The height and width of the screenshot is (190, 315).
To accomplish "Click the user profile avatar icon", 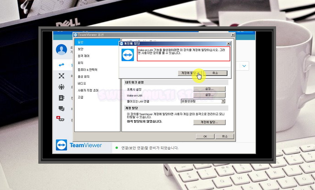I will [x=61, y=50].
